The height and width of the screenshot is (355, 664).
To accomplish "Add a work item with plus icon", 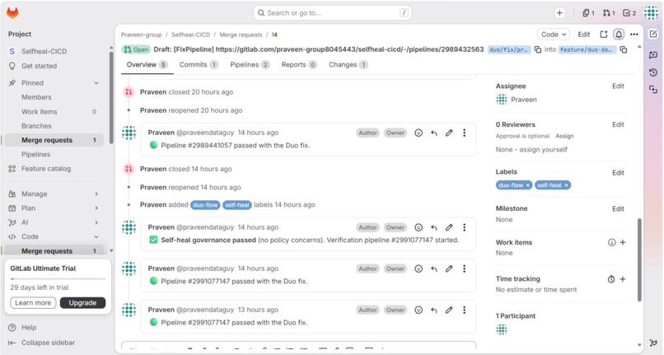I will click(x=623, y=242).
